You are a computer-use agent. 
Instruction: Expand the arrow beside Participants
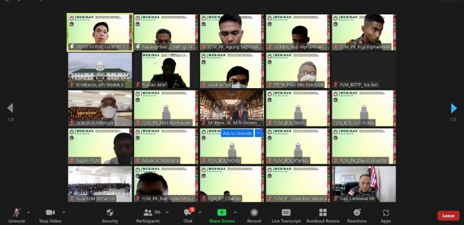coord(167,212)
